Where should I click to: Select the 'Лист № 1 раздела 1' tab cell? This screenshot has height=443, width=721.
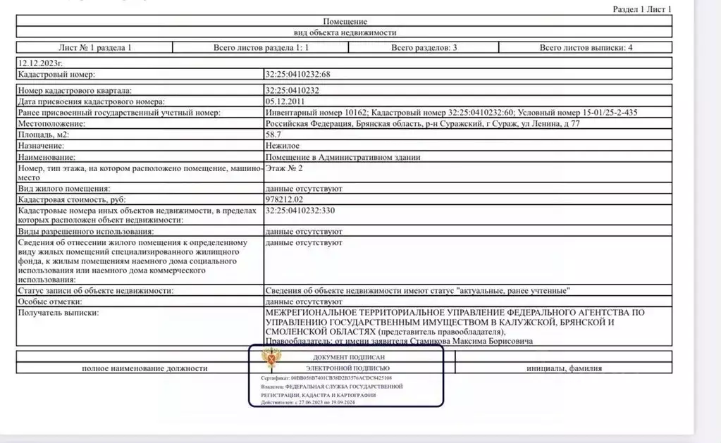94,46
